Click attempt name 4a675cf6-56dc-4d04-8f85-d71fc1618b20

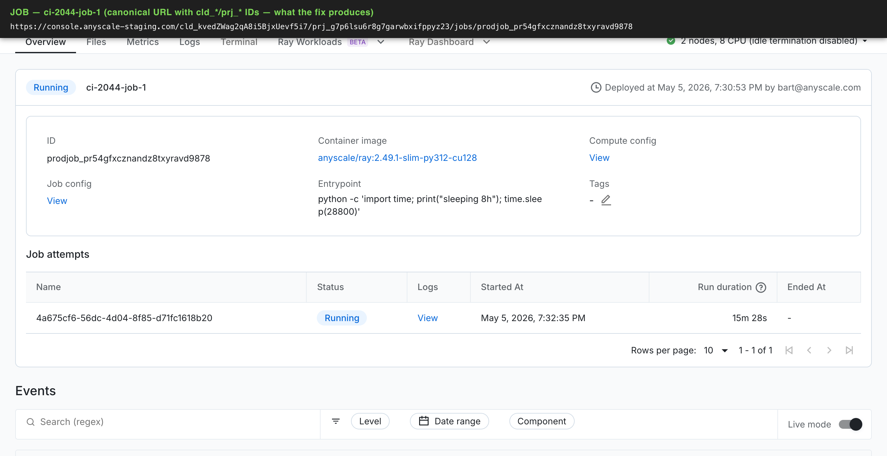tap(124, 318)
